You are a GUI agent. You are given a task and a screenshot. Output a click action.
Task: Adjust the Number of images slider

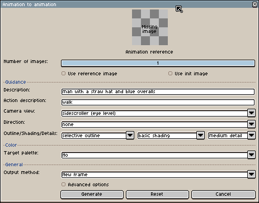pyautogui.click(x=158, y=63)
